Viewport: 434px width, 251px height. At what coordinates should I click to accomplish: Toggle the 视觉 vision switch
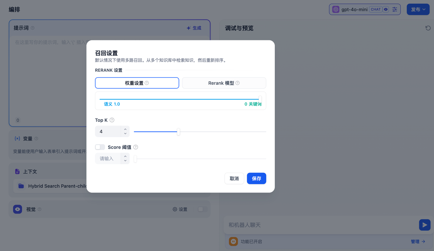click(201, 209)
